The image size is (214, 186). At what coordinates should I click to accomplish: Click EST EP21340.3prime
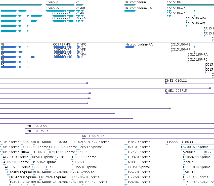click(x=196, y=177)
